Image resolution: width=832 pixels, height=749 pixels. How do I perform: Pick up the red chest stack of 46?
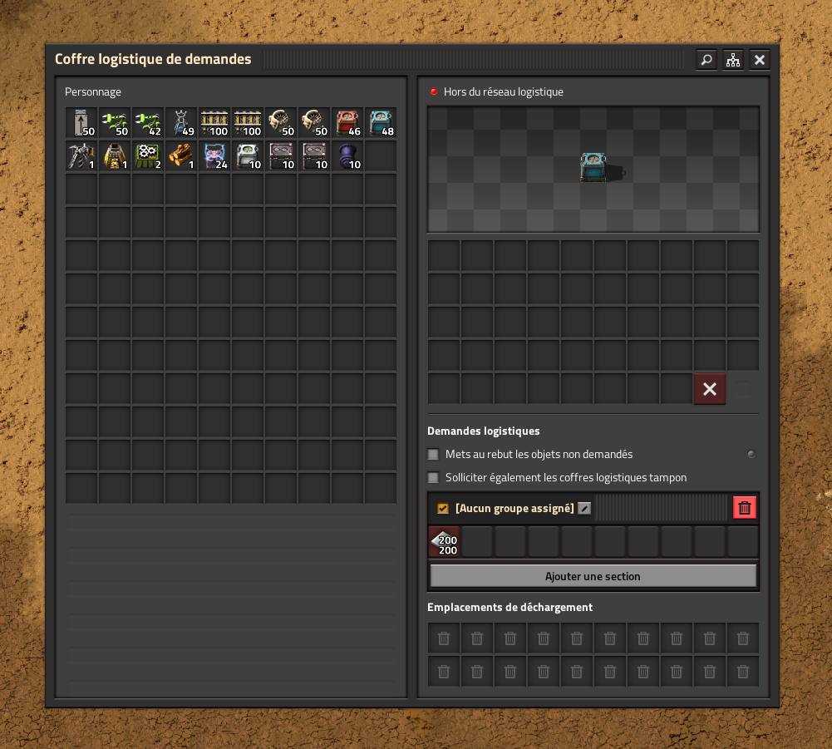click(347, 123)
